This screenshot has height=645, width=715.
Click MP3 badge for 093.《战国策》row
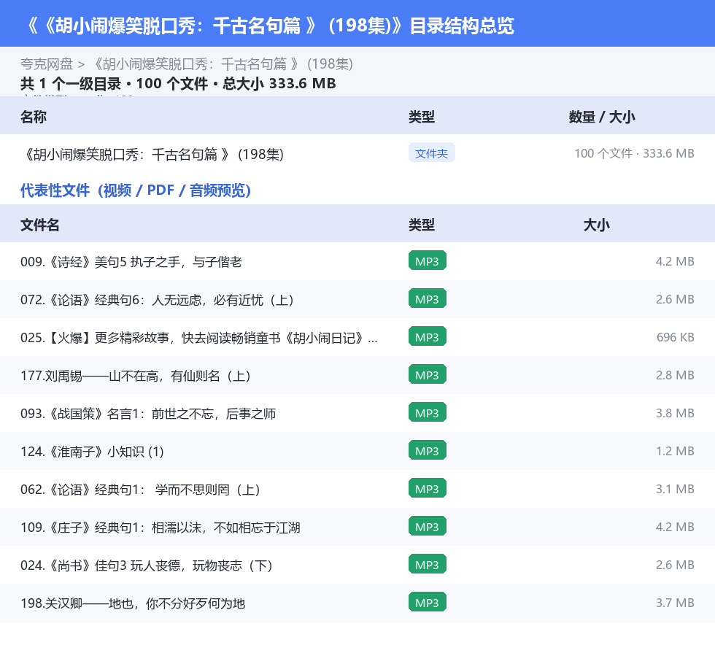click(428, 412)
